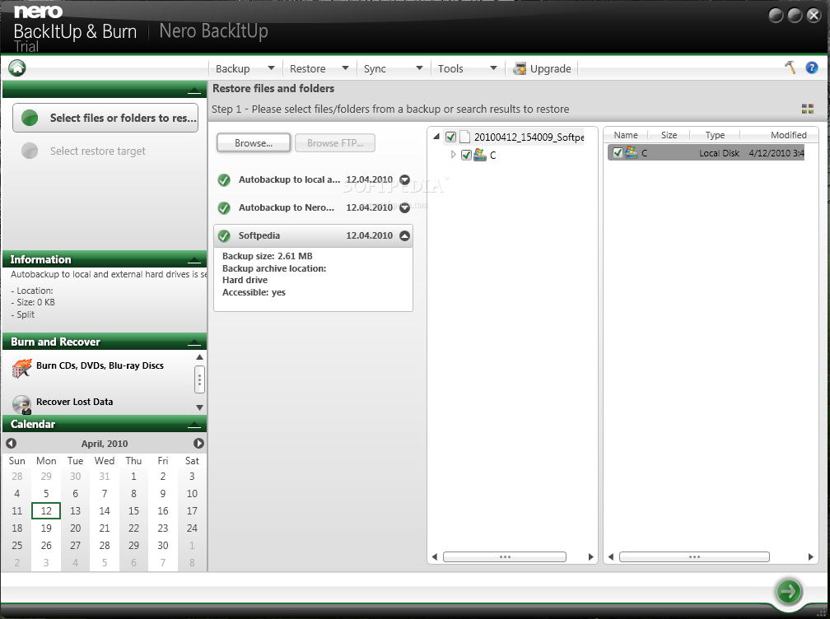The height and width of the screenshot is (619, 830).
Task: Collapse the top task steps panel
Action: (194, 92)
